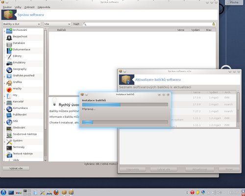Open the Nápověda menu
This screenshot has height=196, width=245.
tap(44, 7)
